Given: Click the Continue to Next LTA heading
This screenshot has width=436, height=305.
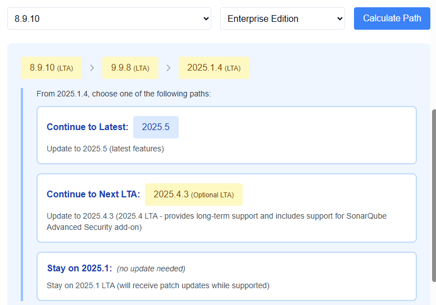Looking at the screenshot, I should pos(93,195).
